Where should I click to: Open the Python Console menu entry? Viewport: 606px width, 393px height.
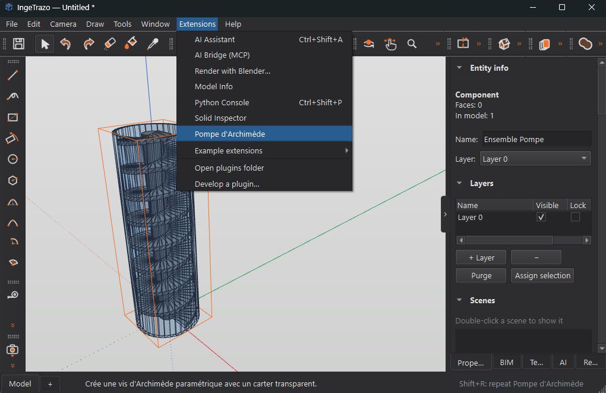click(x=264, y=102)
